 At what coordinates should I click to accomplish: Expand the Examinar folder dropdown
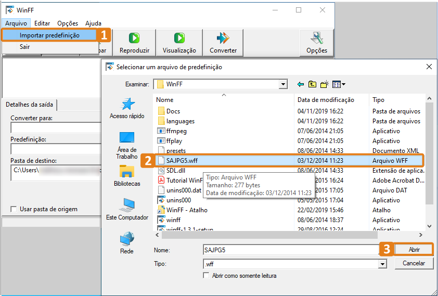(x=283, y=84)
